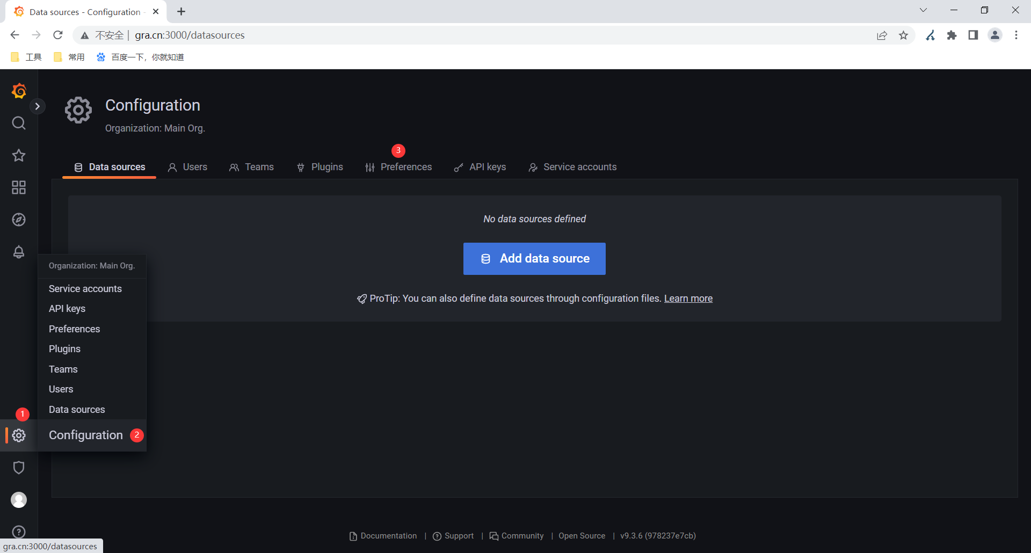This screenshot has height=553, width=1031.
Task: Open the 常用 bookmarks folder
Action: click(x=69, y=57)
